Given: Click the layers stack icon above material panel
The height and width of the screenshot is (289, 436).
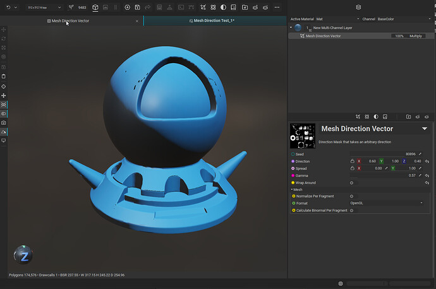Looking at the screenshot, I should [x=358, y=8].
